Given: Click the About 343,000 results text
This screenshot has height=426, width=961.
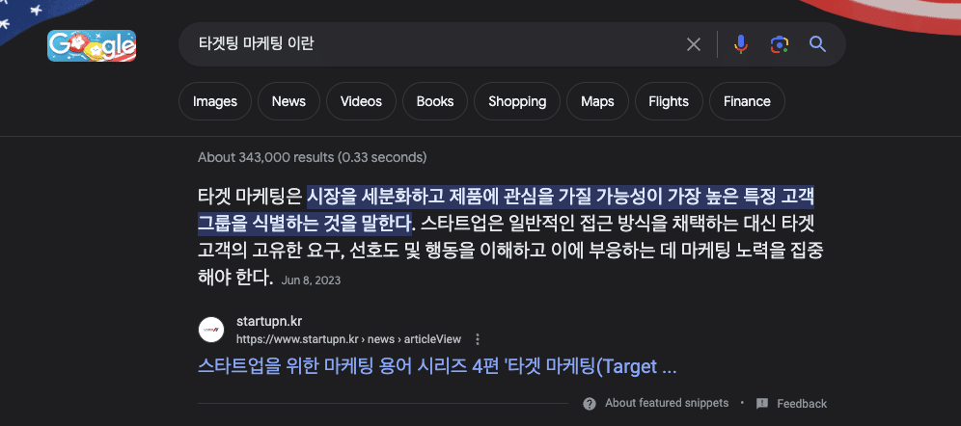Looking at the screenshot, I should [312, 157].
